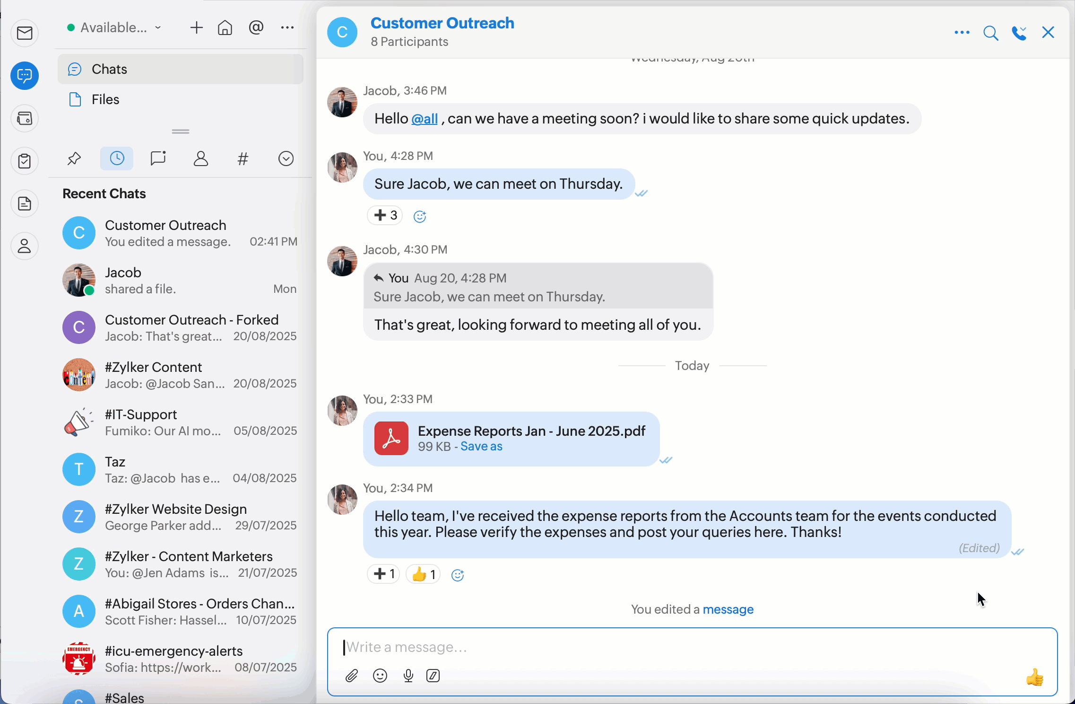The height and width of the screenshot is (704, 1075).
Task: Select the Files menu item
Action: [105, 99]
